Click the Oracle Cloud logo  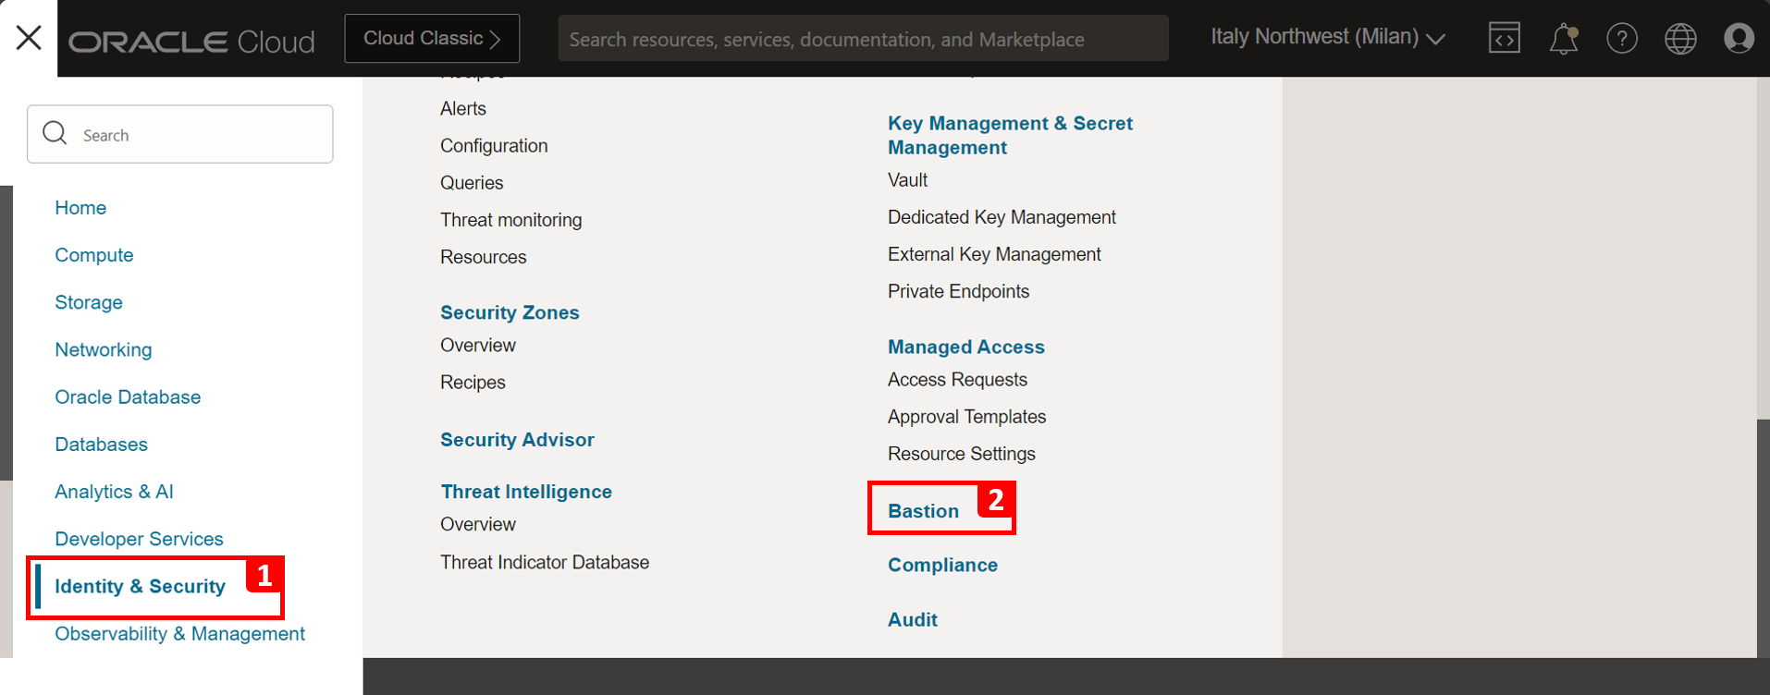click(191, 42)
